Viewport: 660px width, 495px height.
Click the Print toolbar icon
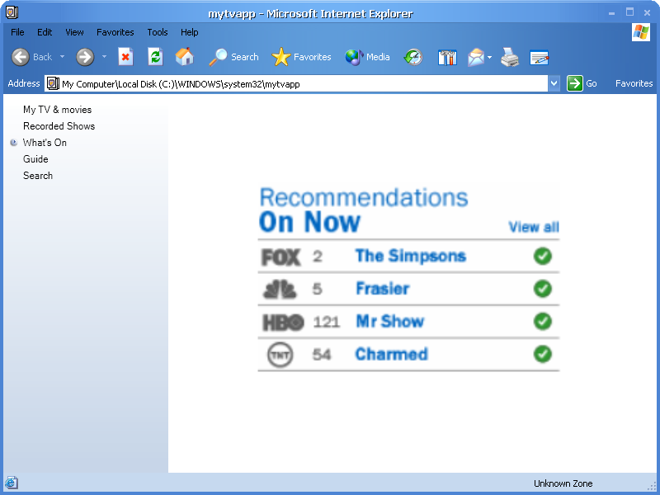pyautogui.click(x=509, y=57)
